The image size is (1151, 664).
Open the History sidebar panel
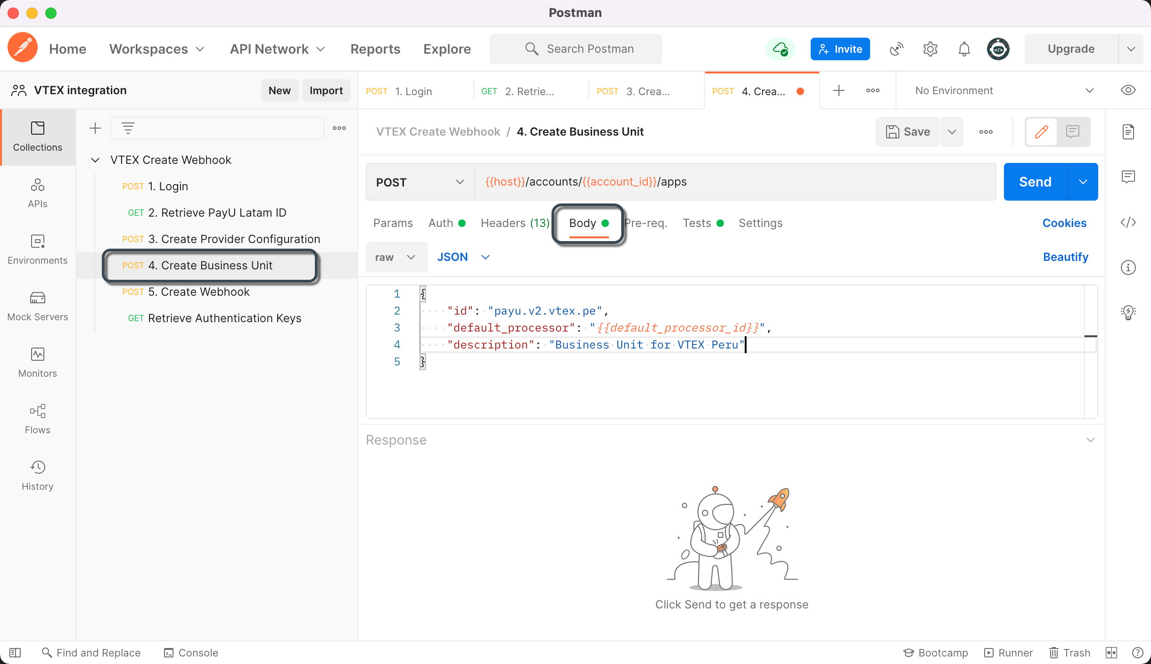[x=38, y=476]
